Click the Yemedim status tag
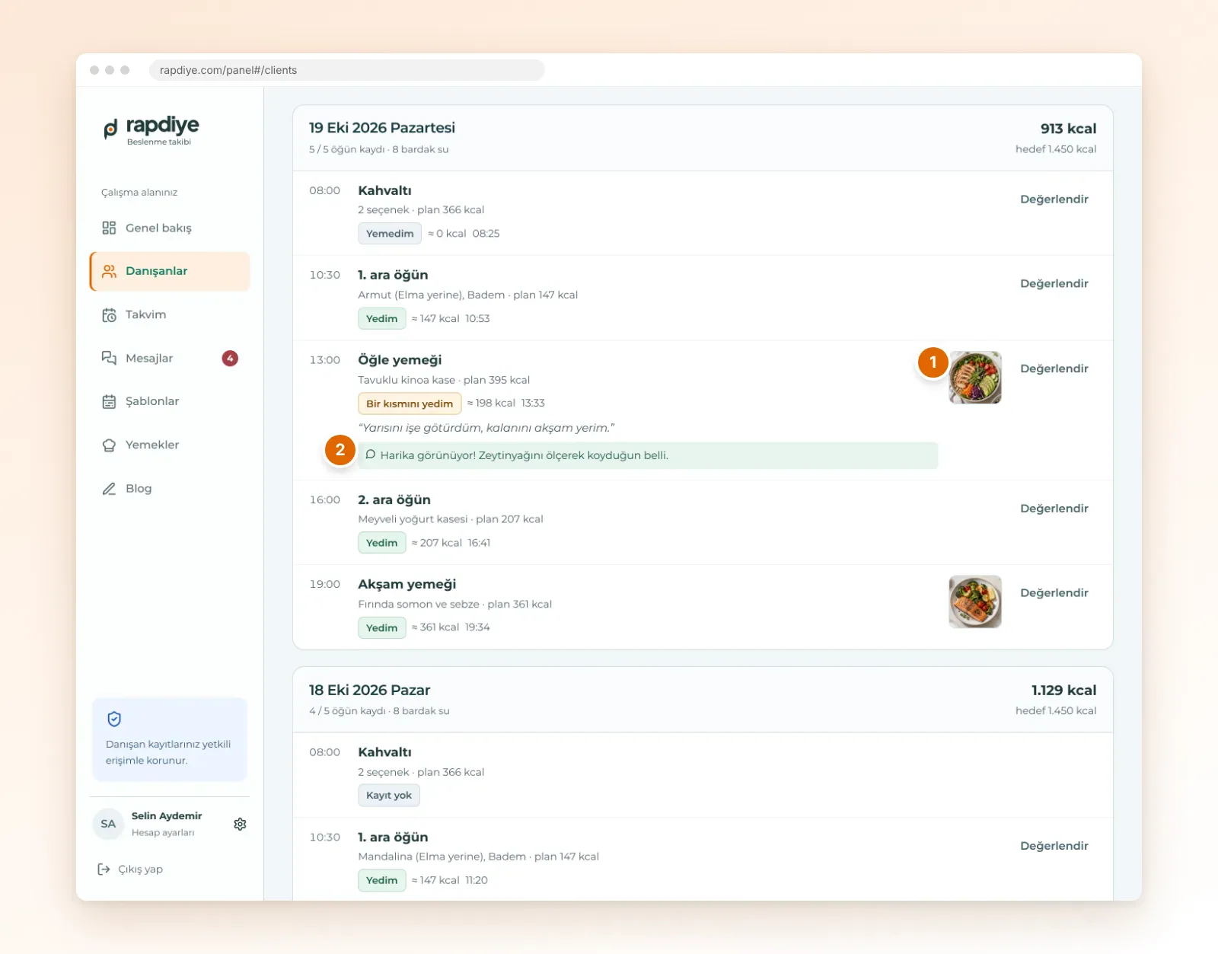 [390, 234]
